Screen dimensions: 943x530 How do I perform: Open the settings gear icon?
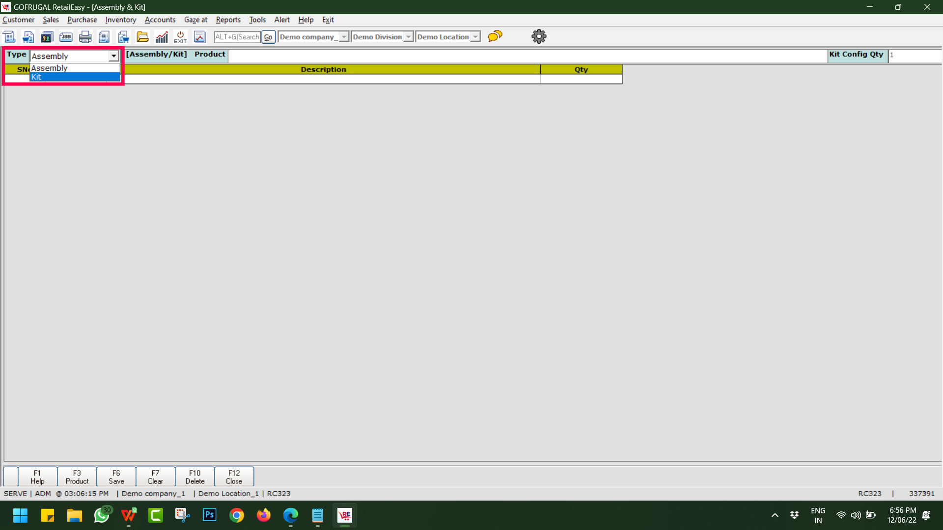pyautogui.click(x=539, y=36)
